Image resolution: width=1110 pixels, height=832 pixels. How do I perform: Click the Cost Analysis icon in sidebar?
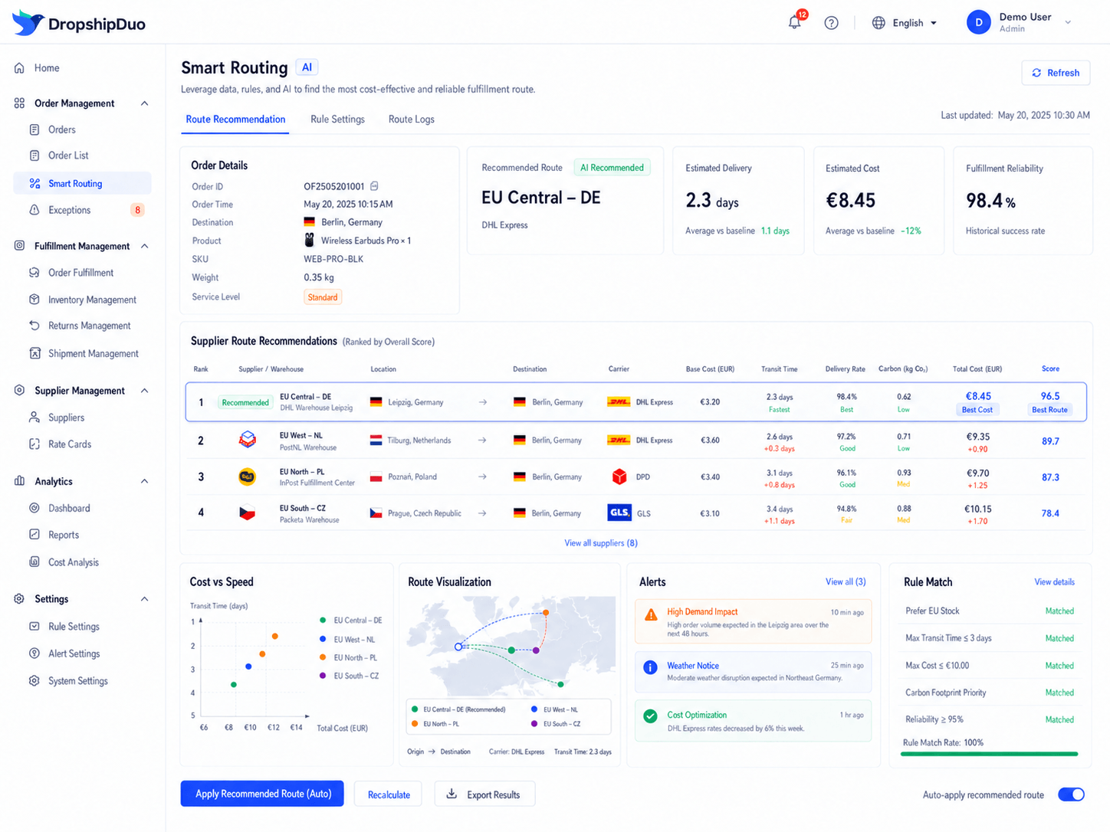point(34,562)
